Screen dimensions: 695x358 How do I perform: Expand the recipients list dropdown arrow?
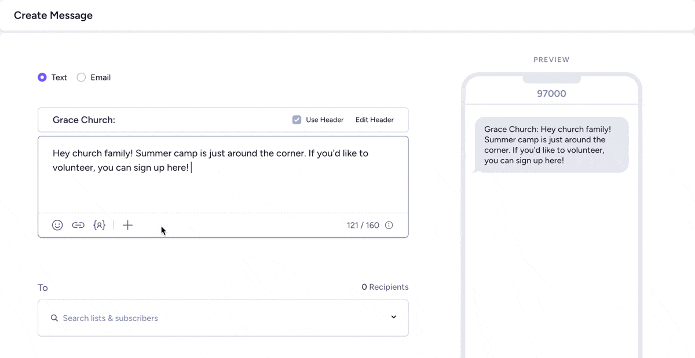(393, 317)
